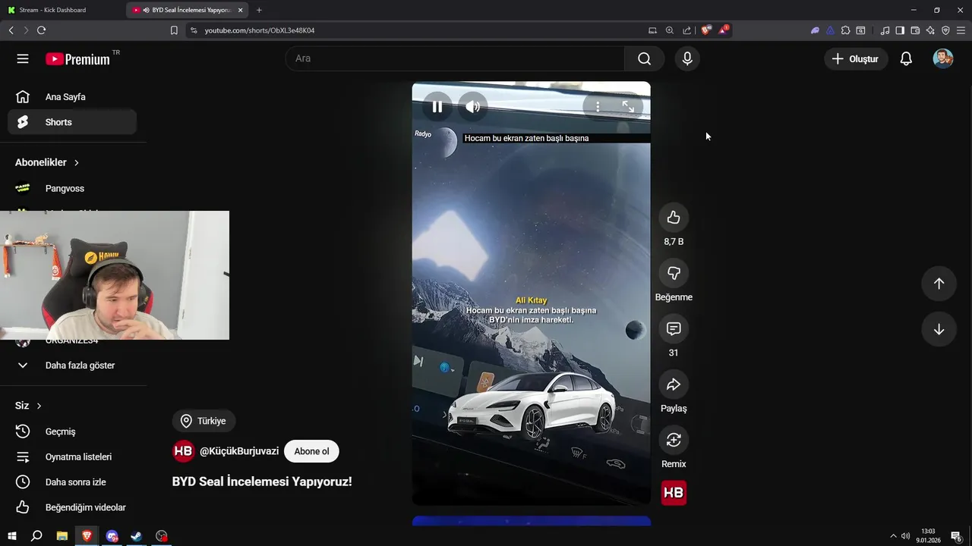Remix this short

point(674,440)
